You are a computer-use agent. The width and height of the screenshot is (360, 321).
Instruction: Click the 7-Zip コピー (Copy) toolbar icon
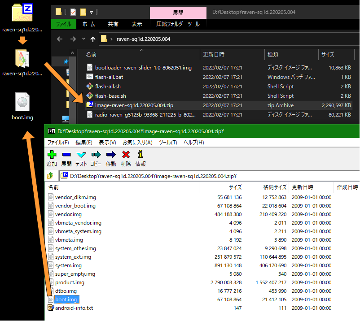pos(96,155)
